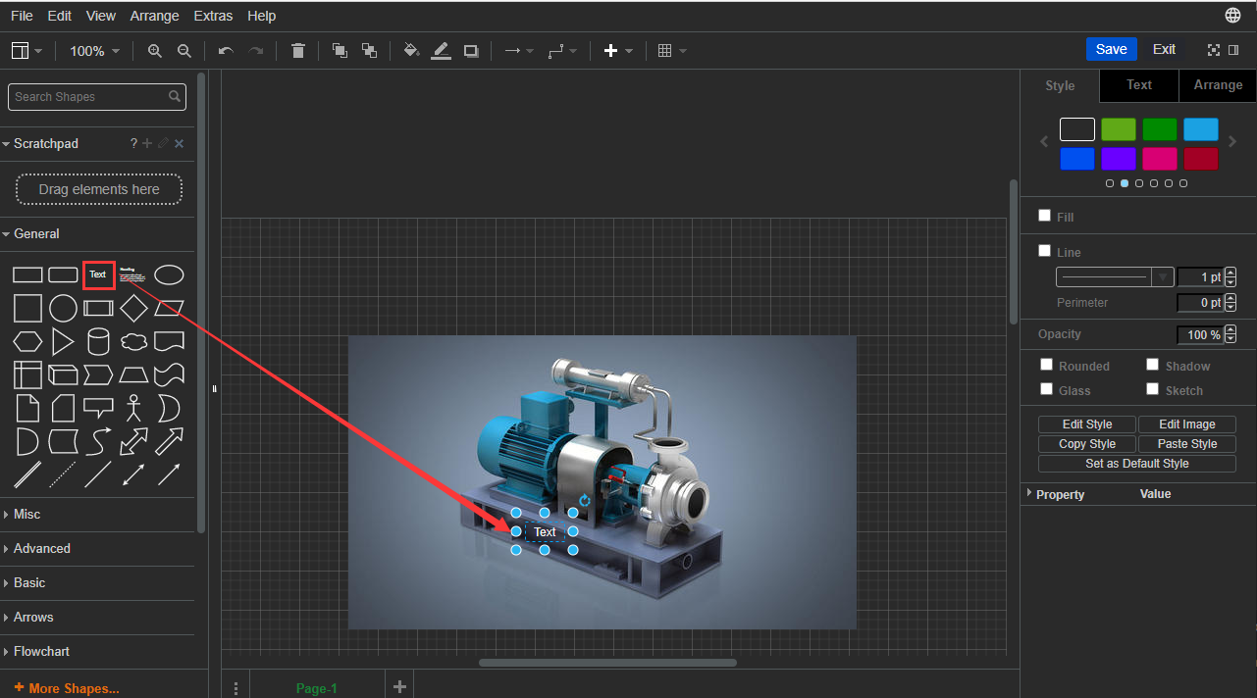Enable the Fill checkbox
Image resolution: width=1257 pixels, height=698 pixels.
point(1044,216)
